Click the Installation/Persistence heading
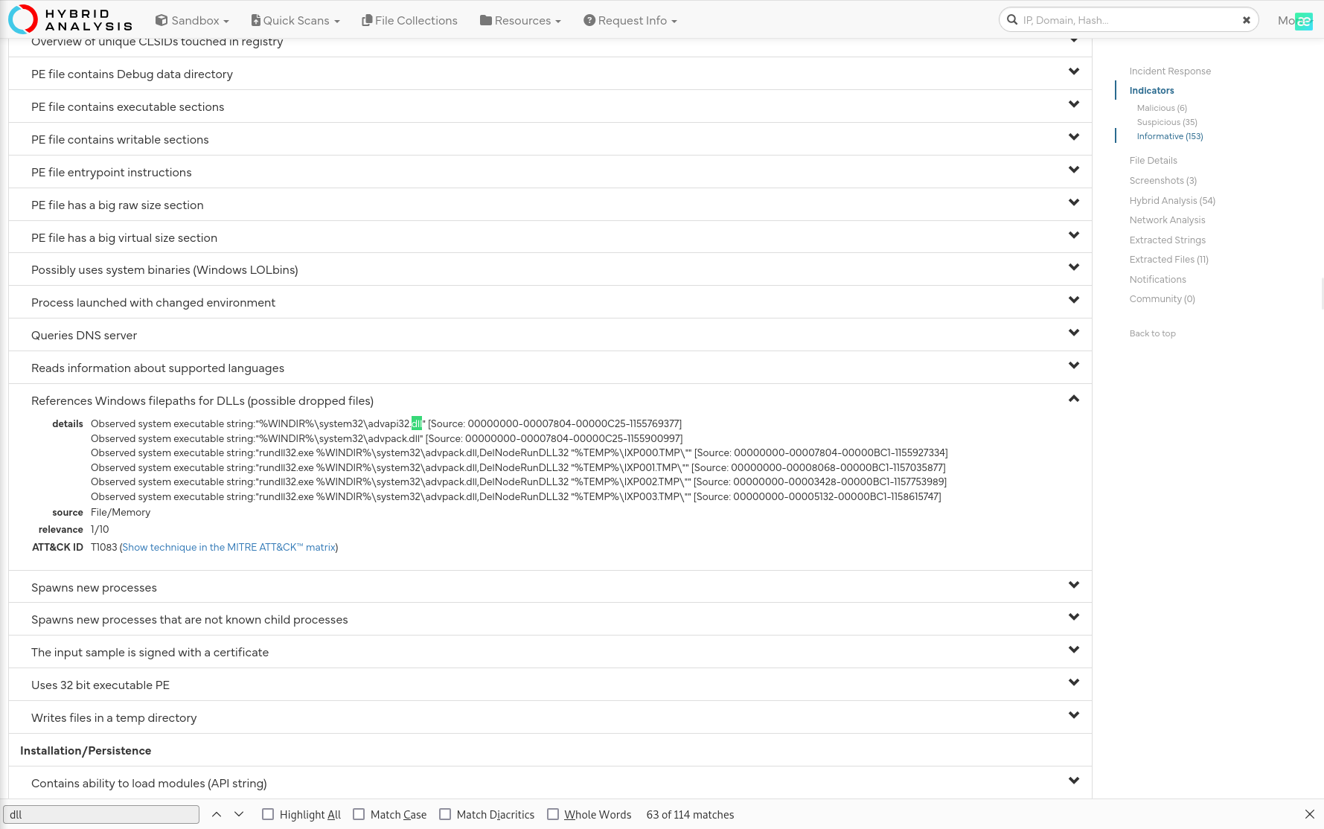 [x=86, y=750]
